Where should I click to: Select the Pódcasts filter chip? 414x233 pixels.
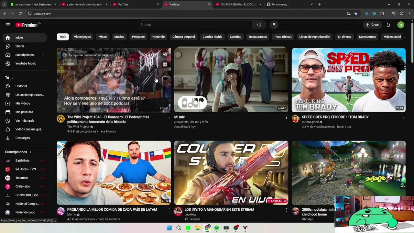(138, 37)
